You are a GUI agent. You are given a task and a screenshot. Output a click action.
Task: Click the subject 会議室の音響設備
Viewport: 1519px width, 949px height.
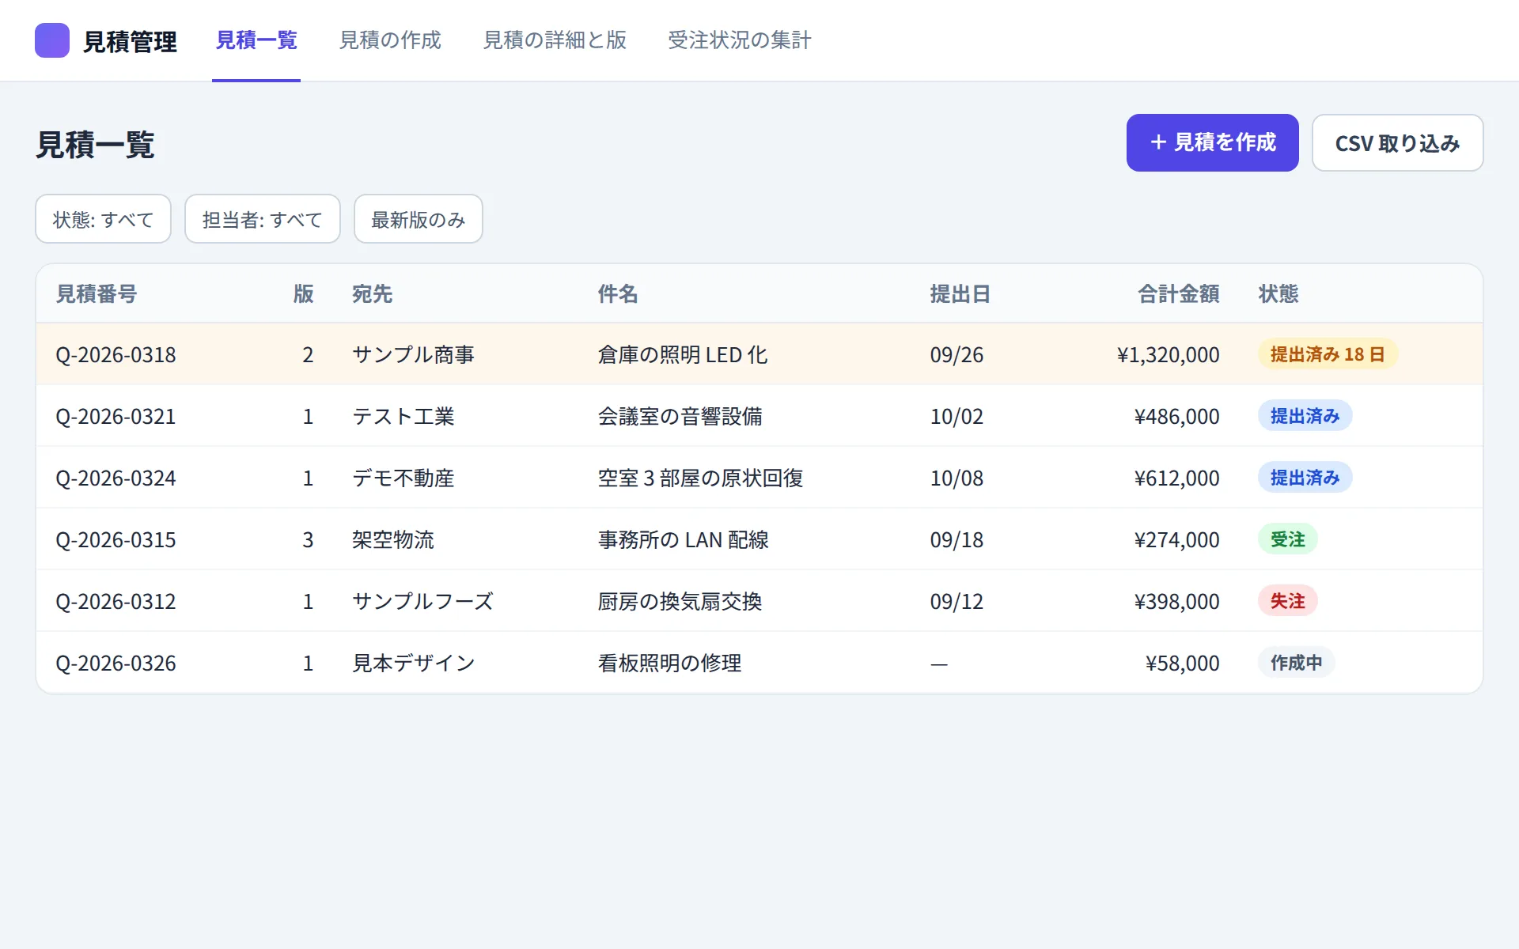click(680, 416)
